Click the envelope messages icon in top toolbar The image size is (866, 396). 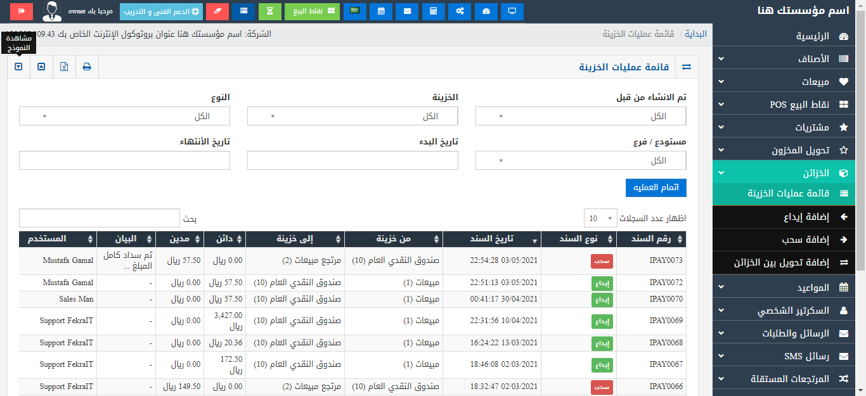pyautogui.click(x=406, y=11)
